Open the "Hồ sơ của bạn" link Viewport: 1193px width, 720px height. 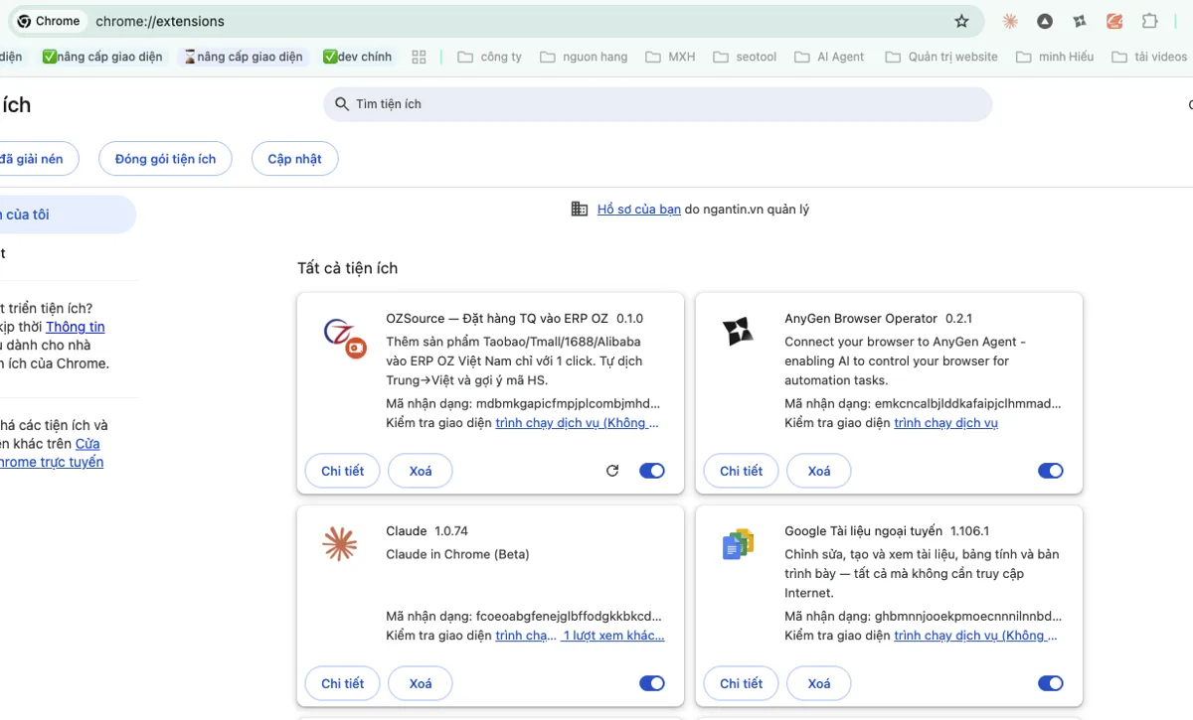pos(639,210)
